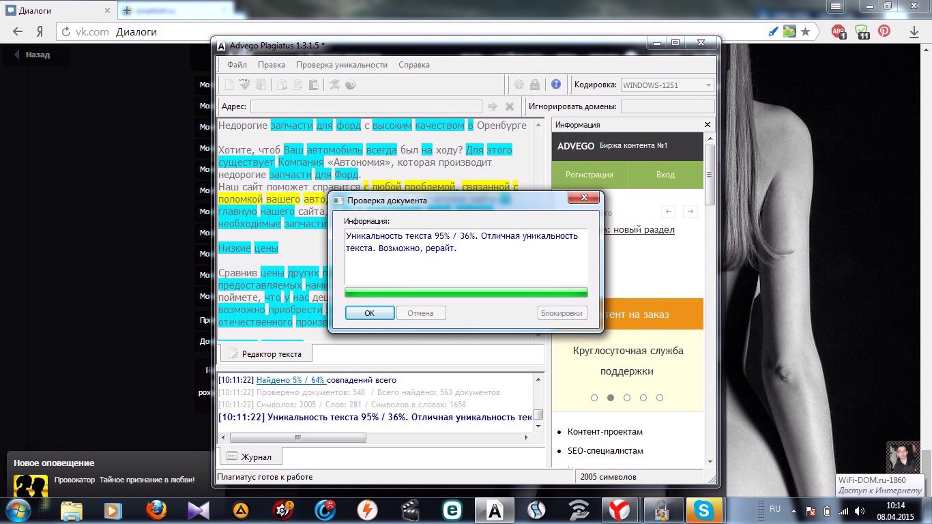
Task: Open the Справка menu
Action: [414, 65]
